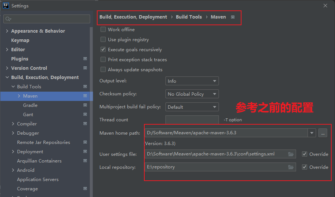Click project-level icon next to Remote Jar Repositories

[x=85, y=142]
